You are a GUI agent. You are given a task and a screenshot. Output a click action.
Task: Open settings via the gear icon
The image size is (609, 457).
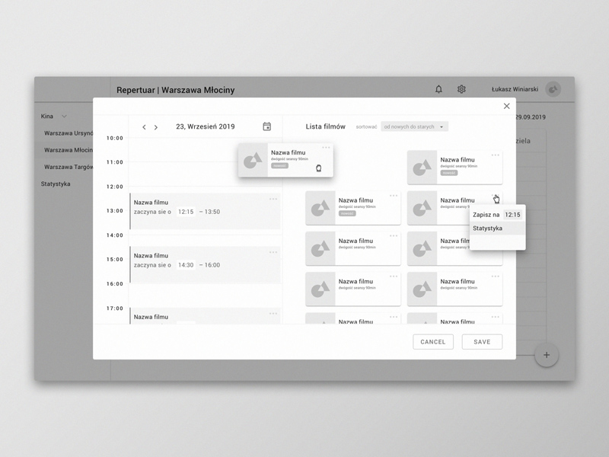tap(461, 89)
